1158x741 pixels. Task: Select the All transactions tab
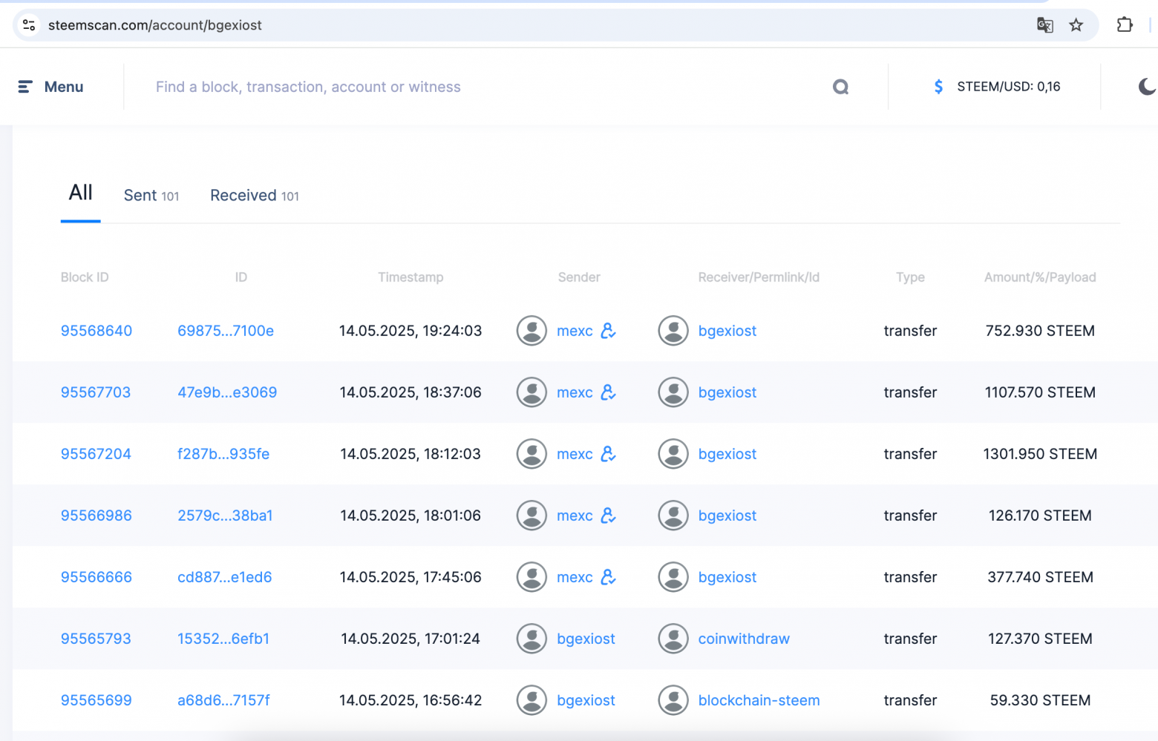[81, 193]
